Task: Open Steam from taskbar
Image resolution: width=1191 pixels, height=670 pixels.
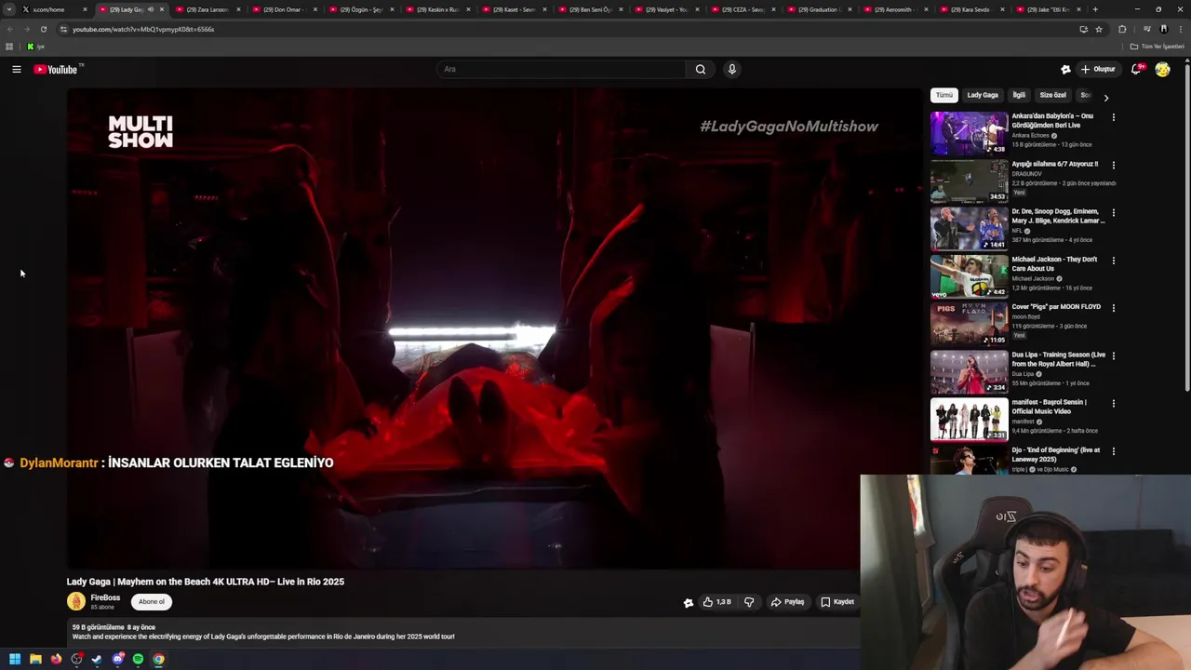Action: tap(97, 659)
